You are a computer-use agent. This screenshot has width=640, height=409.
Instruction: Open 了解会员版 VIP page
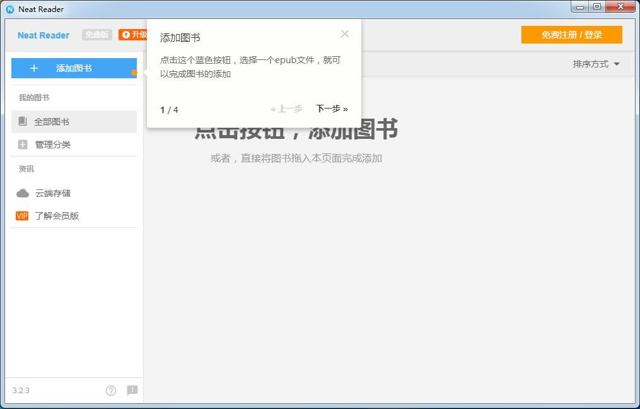tap(74, 216)
